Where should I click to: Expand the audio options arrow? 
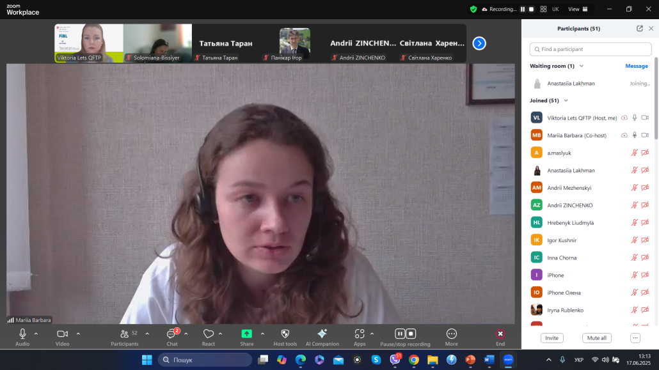(36, 334)
